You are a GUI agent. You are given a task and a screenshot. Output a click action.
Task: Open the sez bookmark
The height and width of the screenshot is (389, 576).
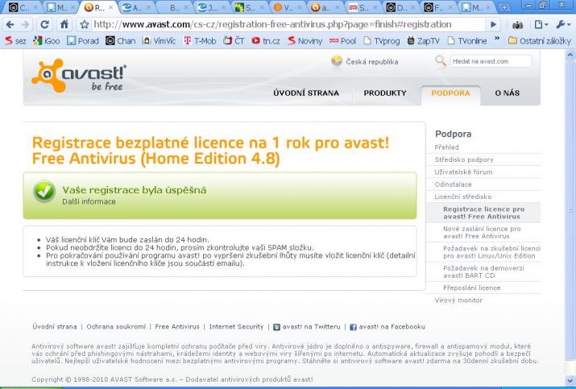point(15,41)
